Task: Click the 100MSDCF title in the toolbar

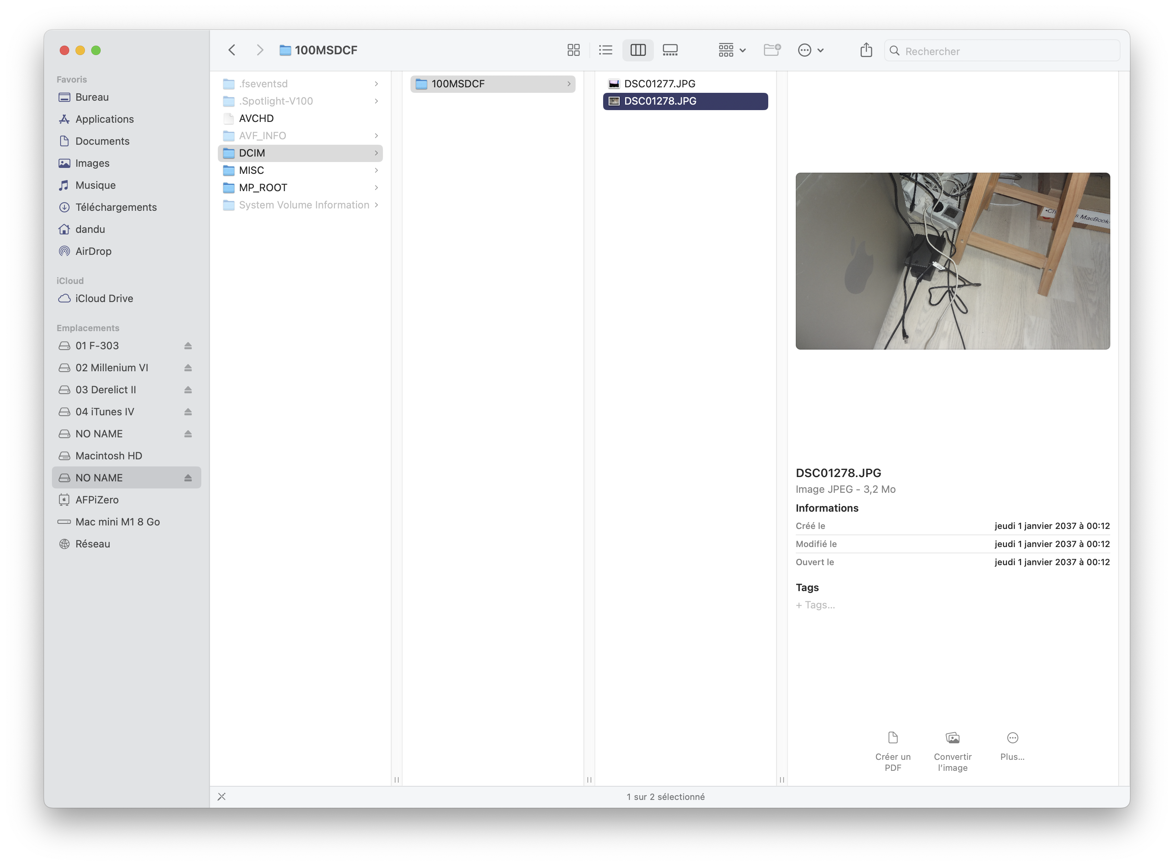Action: tap(326, 50)
